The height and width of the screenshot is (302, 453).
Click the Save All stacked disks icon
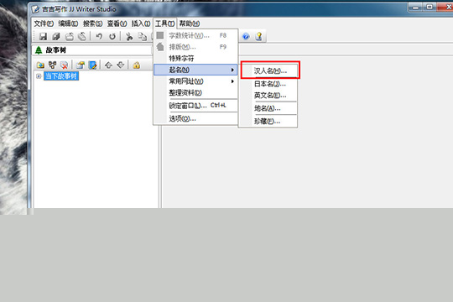point(56,36)
